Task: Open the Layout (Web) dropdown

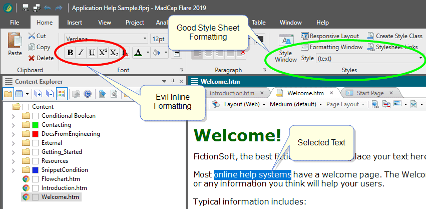Action: (245, 104)
